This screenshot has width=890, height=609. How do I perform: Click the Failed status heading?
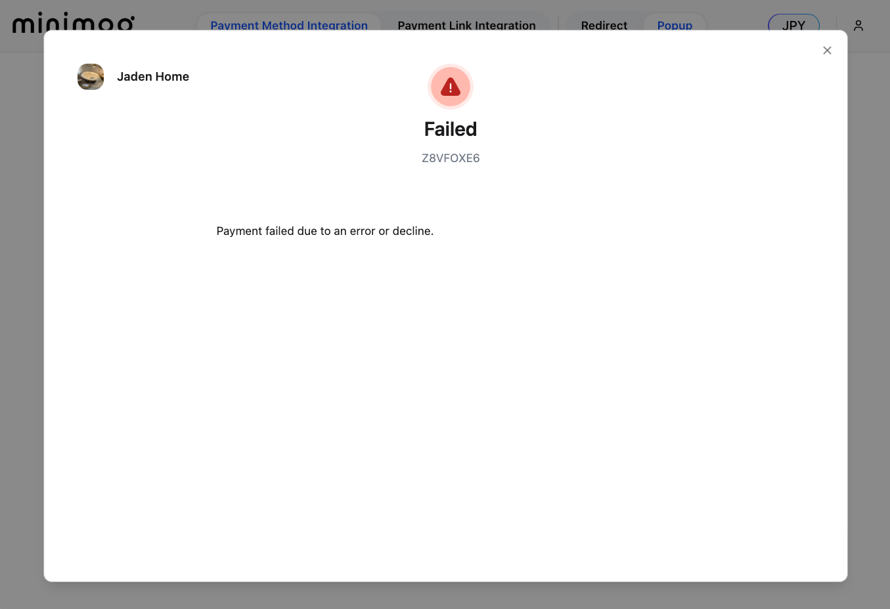(451, 129)
